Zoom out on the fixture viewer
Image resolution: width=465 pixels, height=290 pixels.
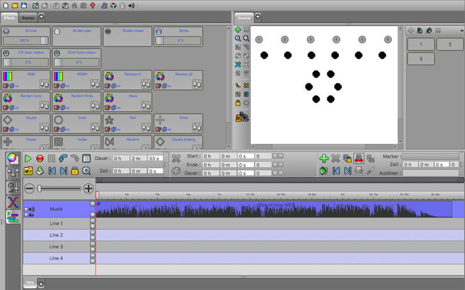point(246,38)
